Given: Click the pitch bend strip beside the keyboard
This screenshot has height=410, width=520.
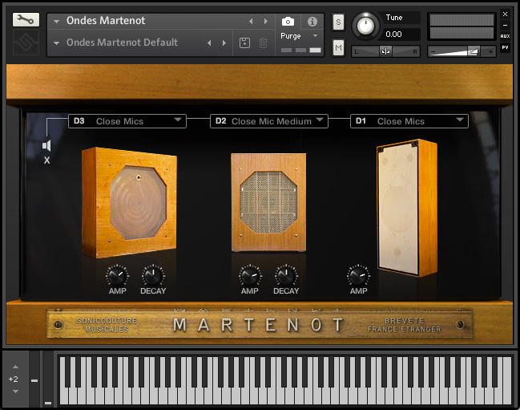Looking at the screenshot, I should 34,380.
